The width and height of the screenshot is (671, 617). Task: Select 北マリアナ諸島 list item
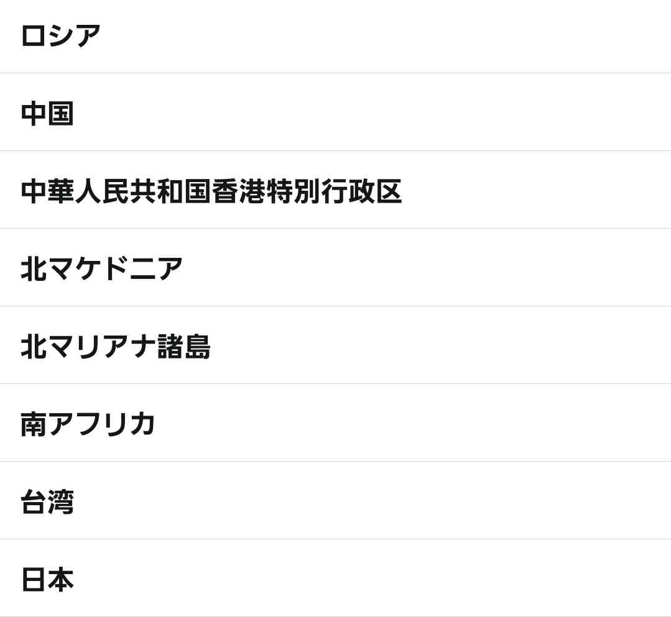[x=336, y=345]
